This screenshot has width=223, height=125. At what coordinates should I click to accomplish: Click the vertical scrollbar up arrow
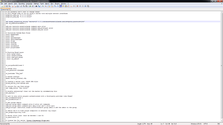tap(222, 12)
